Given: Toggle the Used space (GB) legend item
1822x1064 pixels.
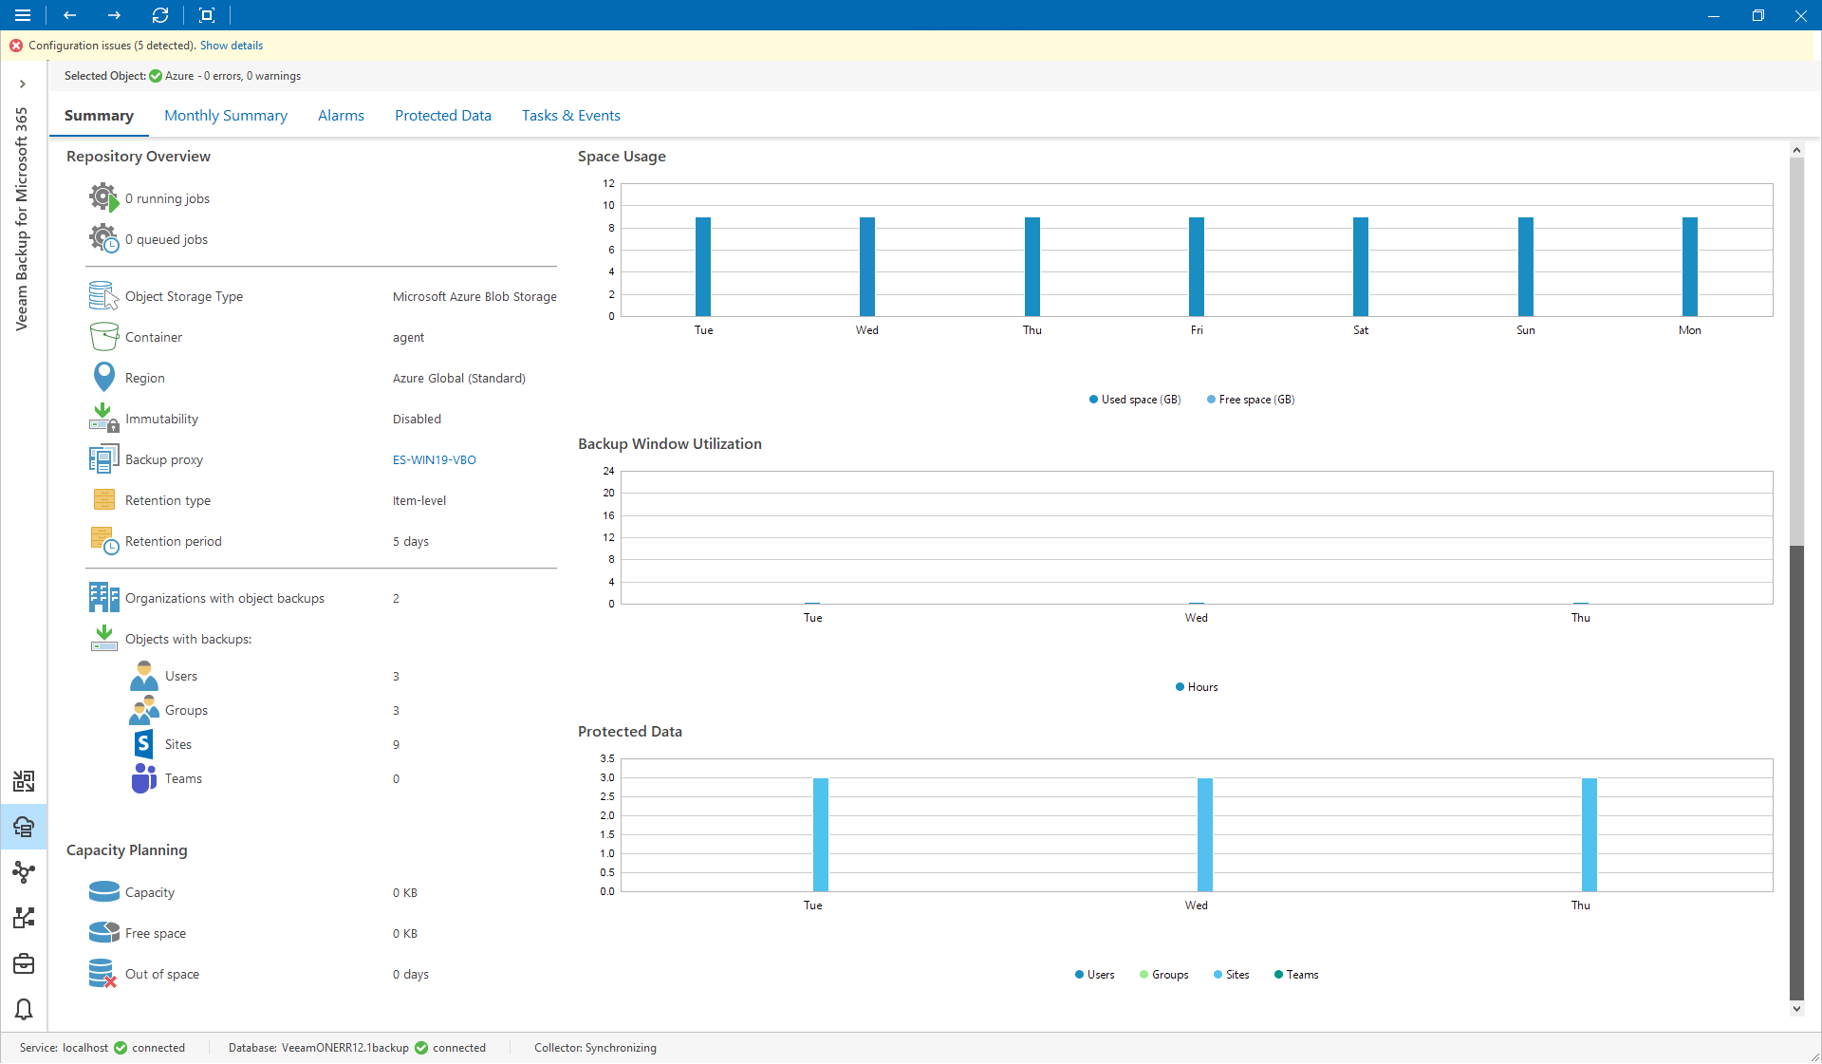Looking at the screenshot, I should 1134,399.
